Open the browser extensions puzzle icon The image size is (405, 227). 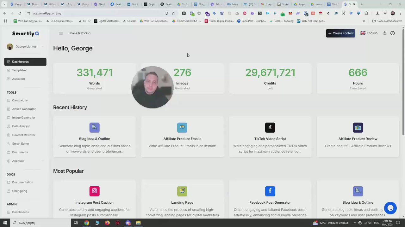[x=366, y=13]
